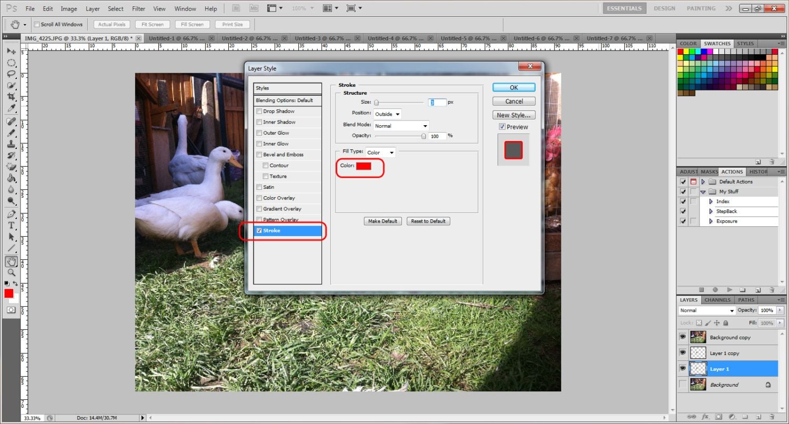
Task: Switch to the Channels tab
Action: [717, 300]
